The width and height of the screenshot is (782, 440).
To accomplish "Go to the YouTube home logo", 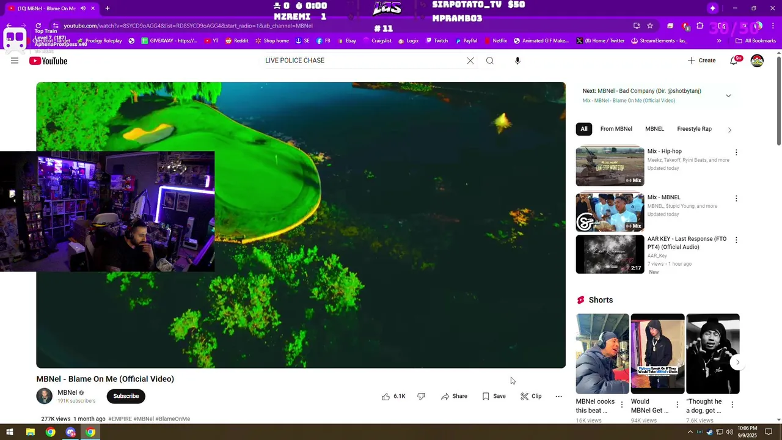I will tap(48, 61).
